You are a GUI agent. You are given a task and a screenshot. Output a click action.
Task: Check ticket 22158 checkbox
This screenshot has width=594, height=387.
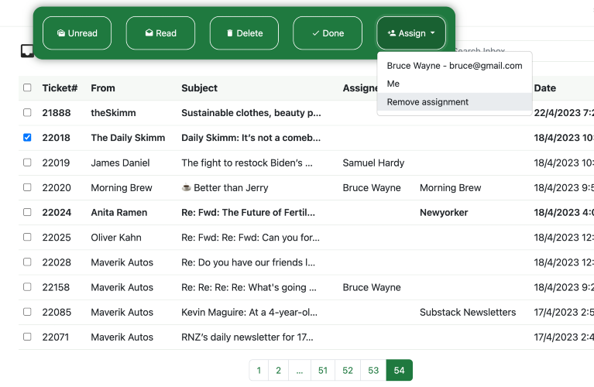tap(27, 287)
